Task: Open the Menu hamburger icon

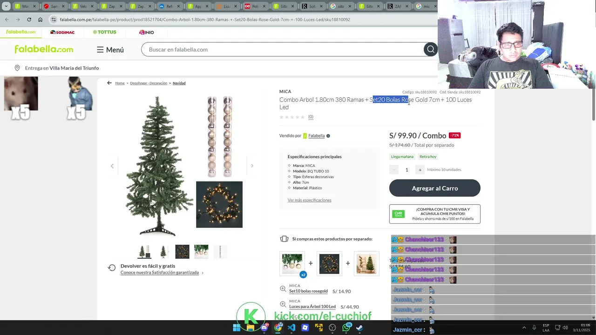Action: click(x=100, y=49)
